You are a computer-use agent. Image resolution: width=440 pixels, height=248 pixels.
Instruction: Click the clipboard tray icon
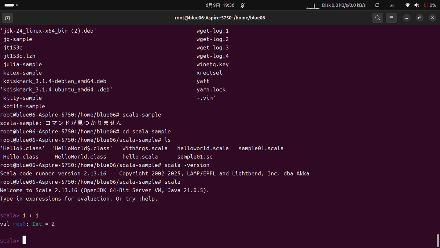click(376, 5)
